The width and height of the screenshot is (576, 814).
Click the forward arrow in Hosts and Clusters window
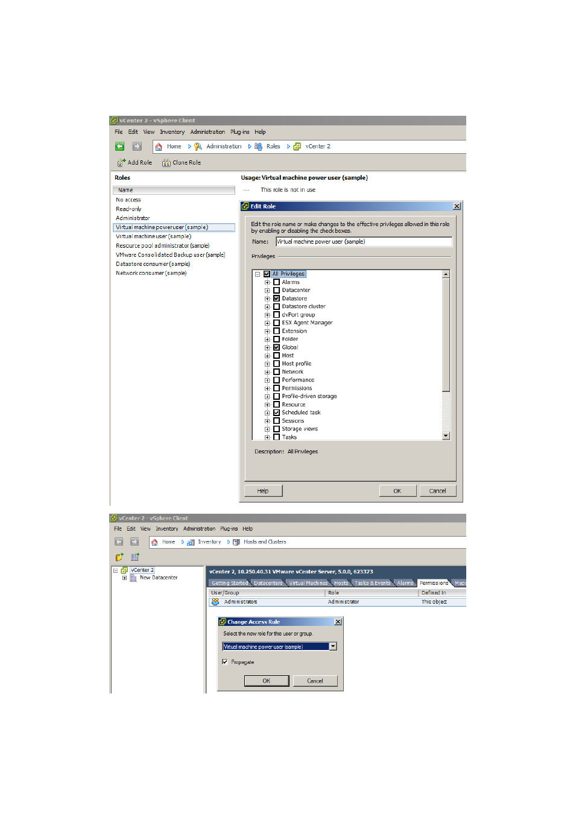[x=135, y=542]
